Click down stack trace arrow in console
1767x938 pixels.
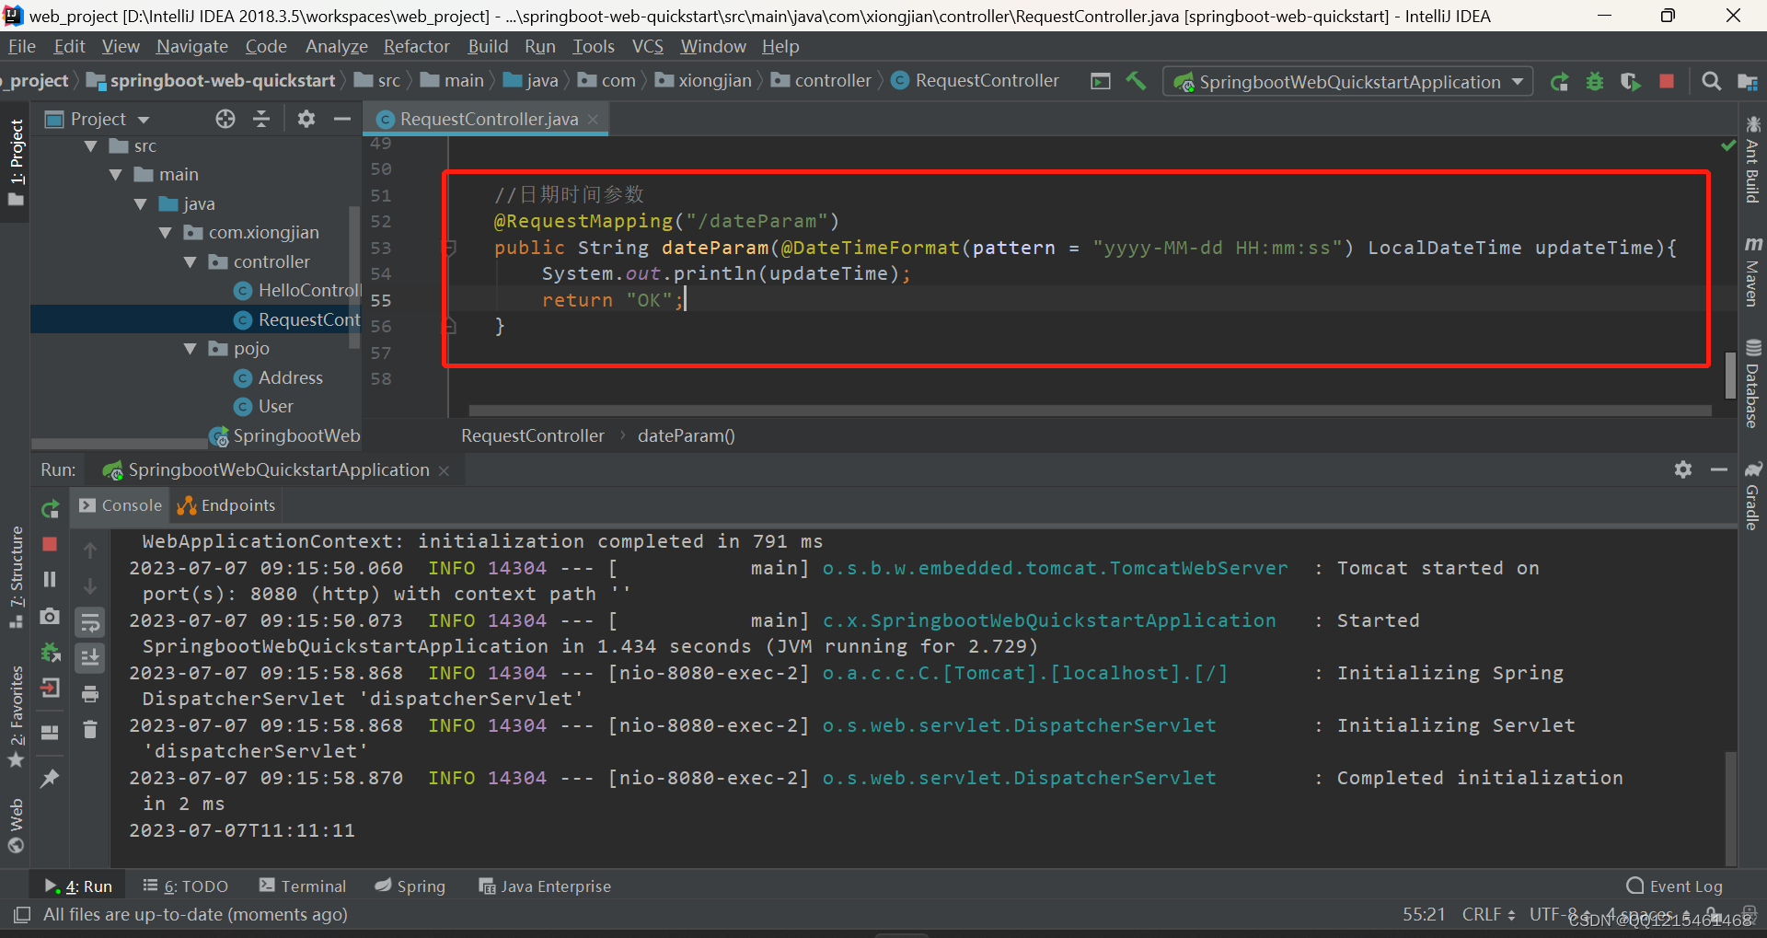90,586
